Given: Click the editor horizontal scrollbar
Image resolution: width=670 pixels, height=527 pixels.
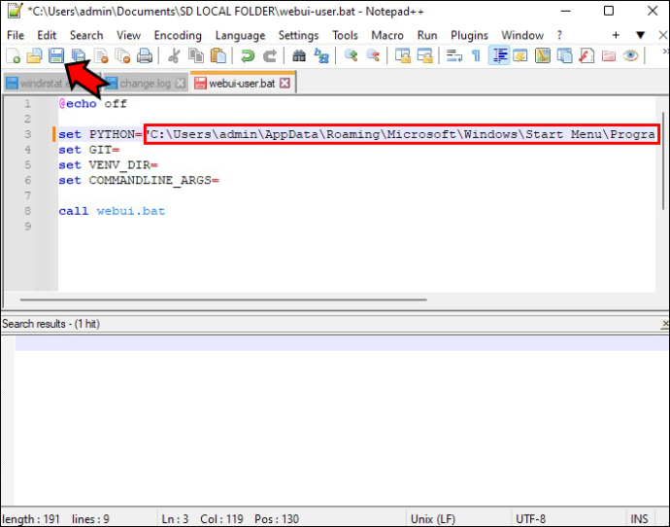Looking at the screenshot, I should 223,299.
